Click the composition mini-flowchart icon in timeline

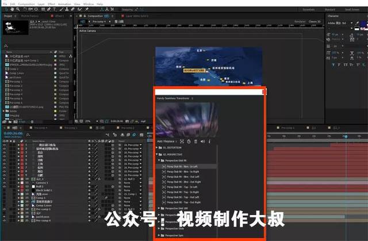click(108, 135)
